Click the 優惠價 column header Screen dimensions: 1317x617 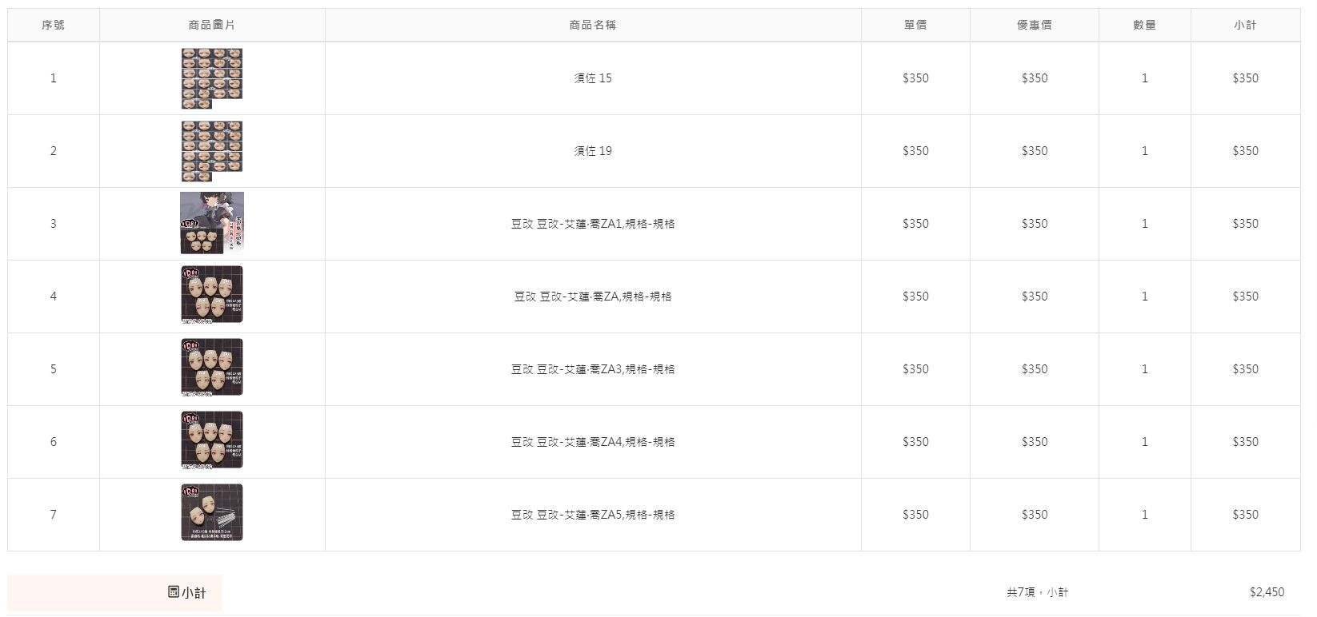[x=1035, y=25]
